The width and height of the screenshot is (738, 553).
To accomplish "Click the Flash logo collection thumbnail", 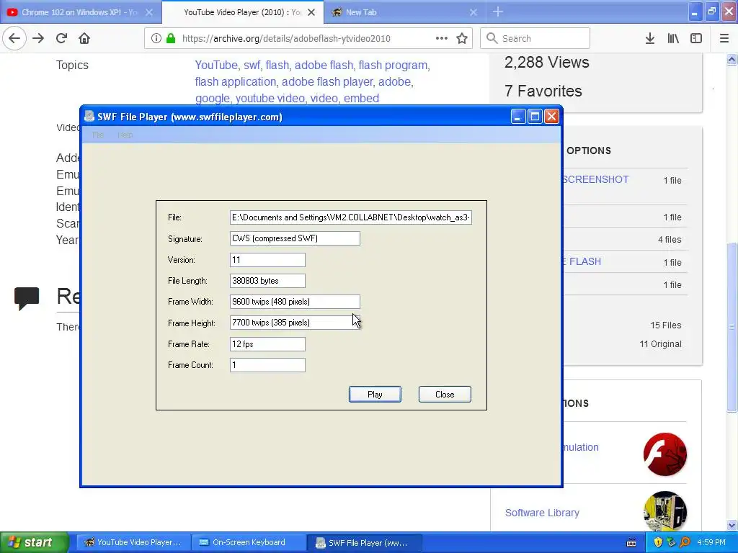I will click(665, 454).
